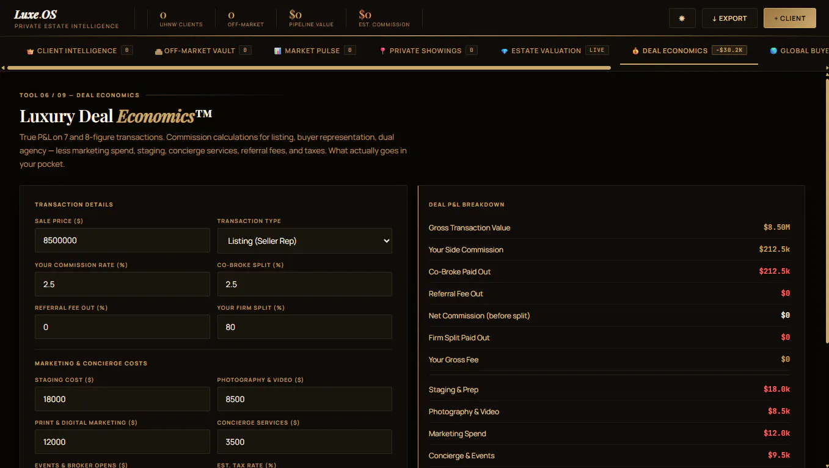Focus the Your Commission Rate field

[122, 284]
